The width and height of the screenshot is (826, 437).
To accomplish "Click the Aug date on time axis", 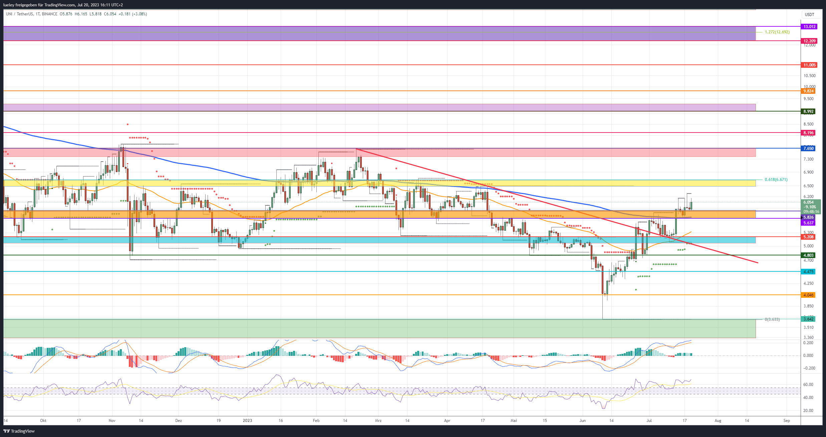I will (x=718, y=420).
